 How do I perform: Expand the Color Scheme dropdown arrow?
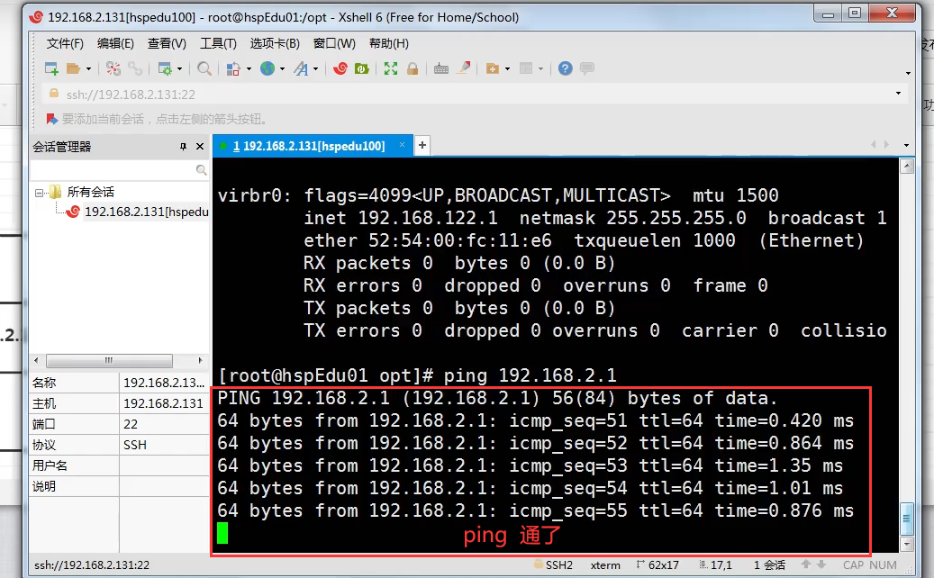[249, 69]
